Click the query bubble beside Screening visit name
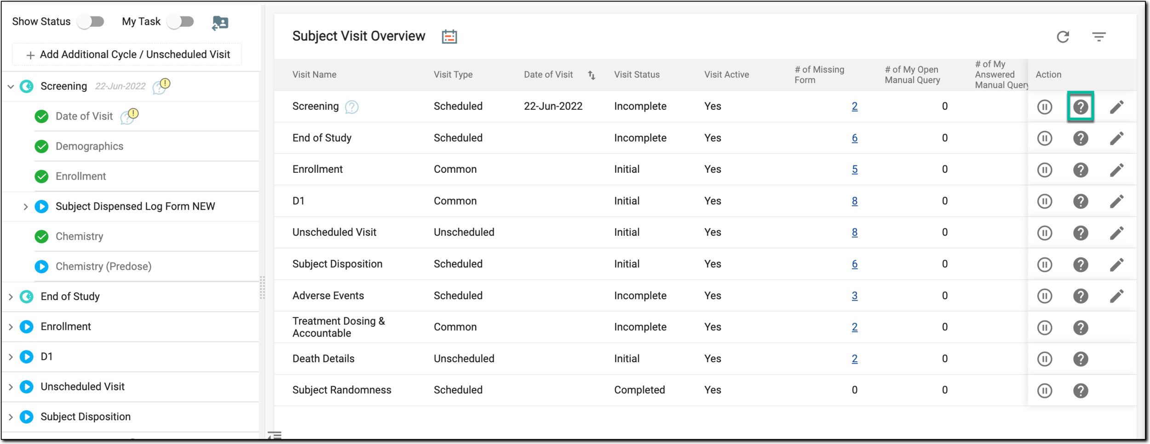1150x444 pixels. point(351,107)
